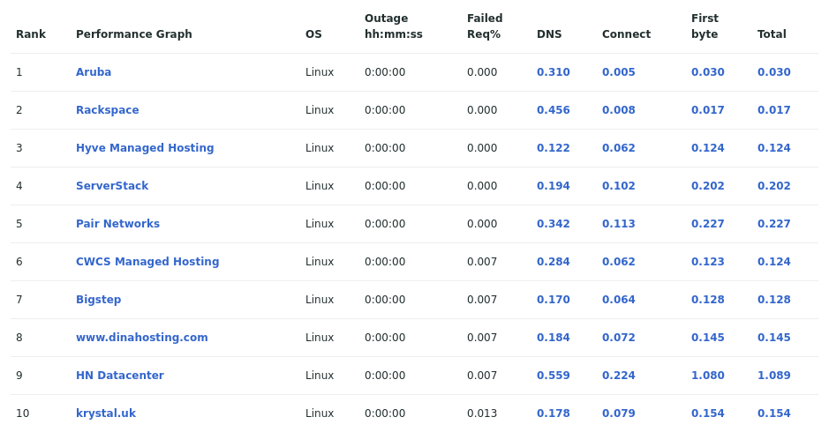The width and height of the screenshot is (829, 432).
Task: Open the Aruba performance graph link
Action: (94, 71)
